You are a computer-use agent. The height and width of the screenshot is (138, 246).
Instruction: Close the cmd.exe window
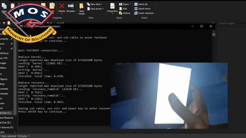pyautogui.click(x=211, y=26)
